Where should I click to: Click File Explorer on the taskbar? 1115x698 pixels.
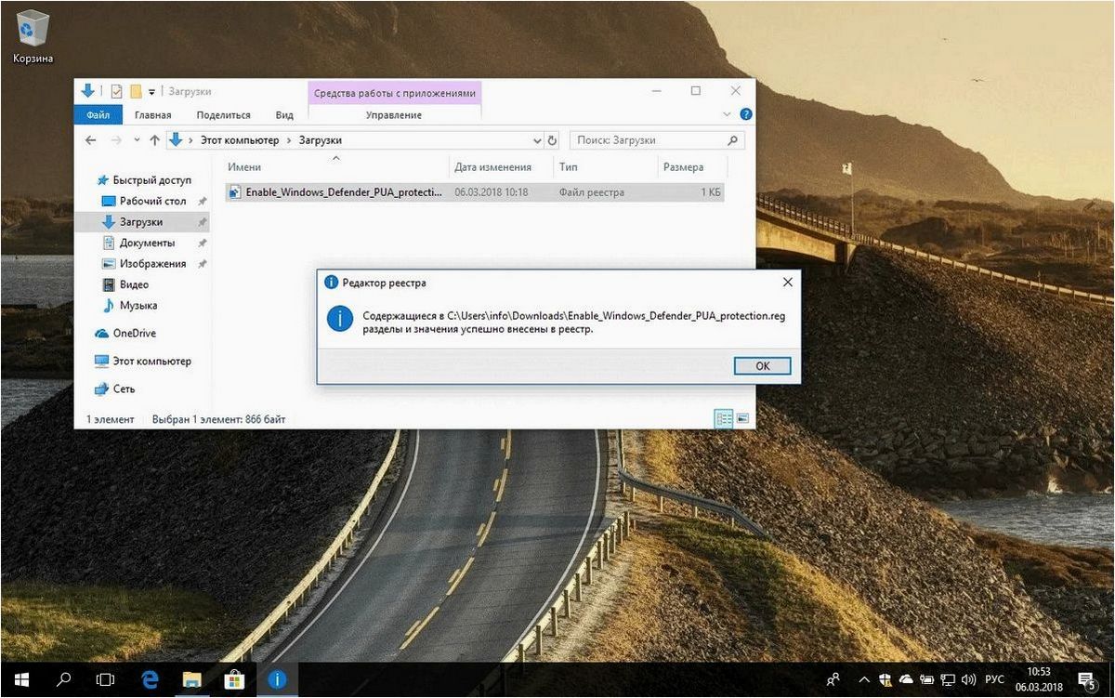coord(192,679)
